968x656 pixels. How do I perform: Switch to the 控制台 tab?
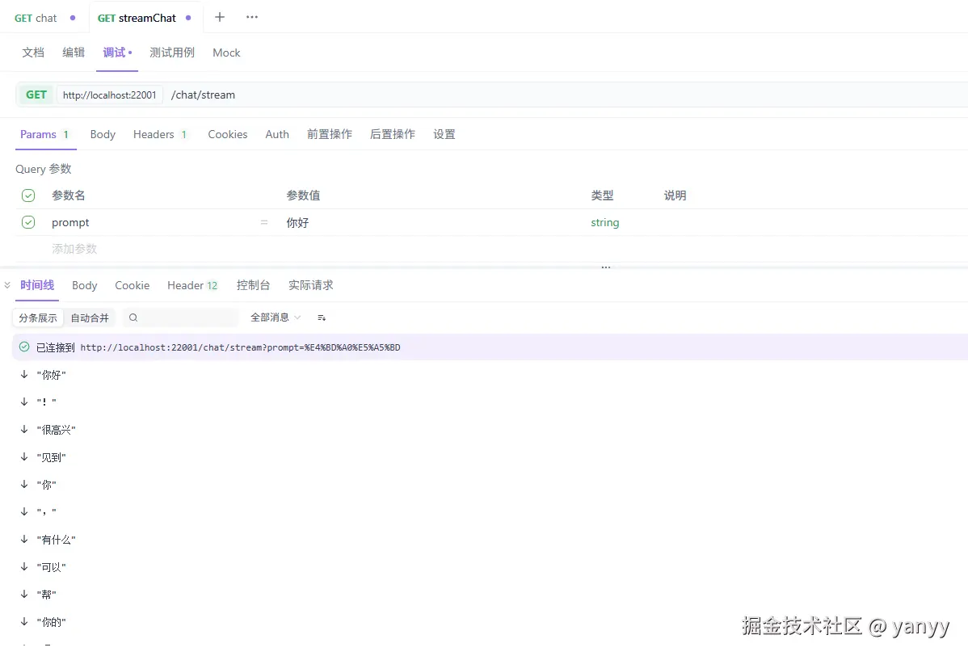pyautogui.click(x=253, y=285)
